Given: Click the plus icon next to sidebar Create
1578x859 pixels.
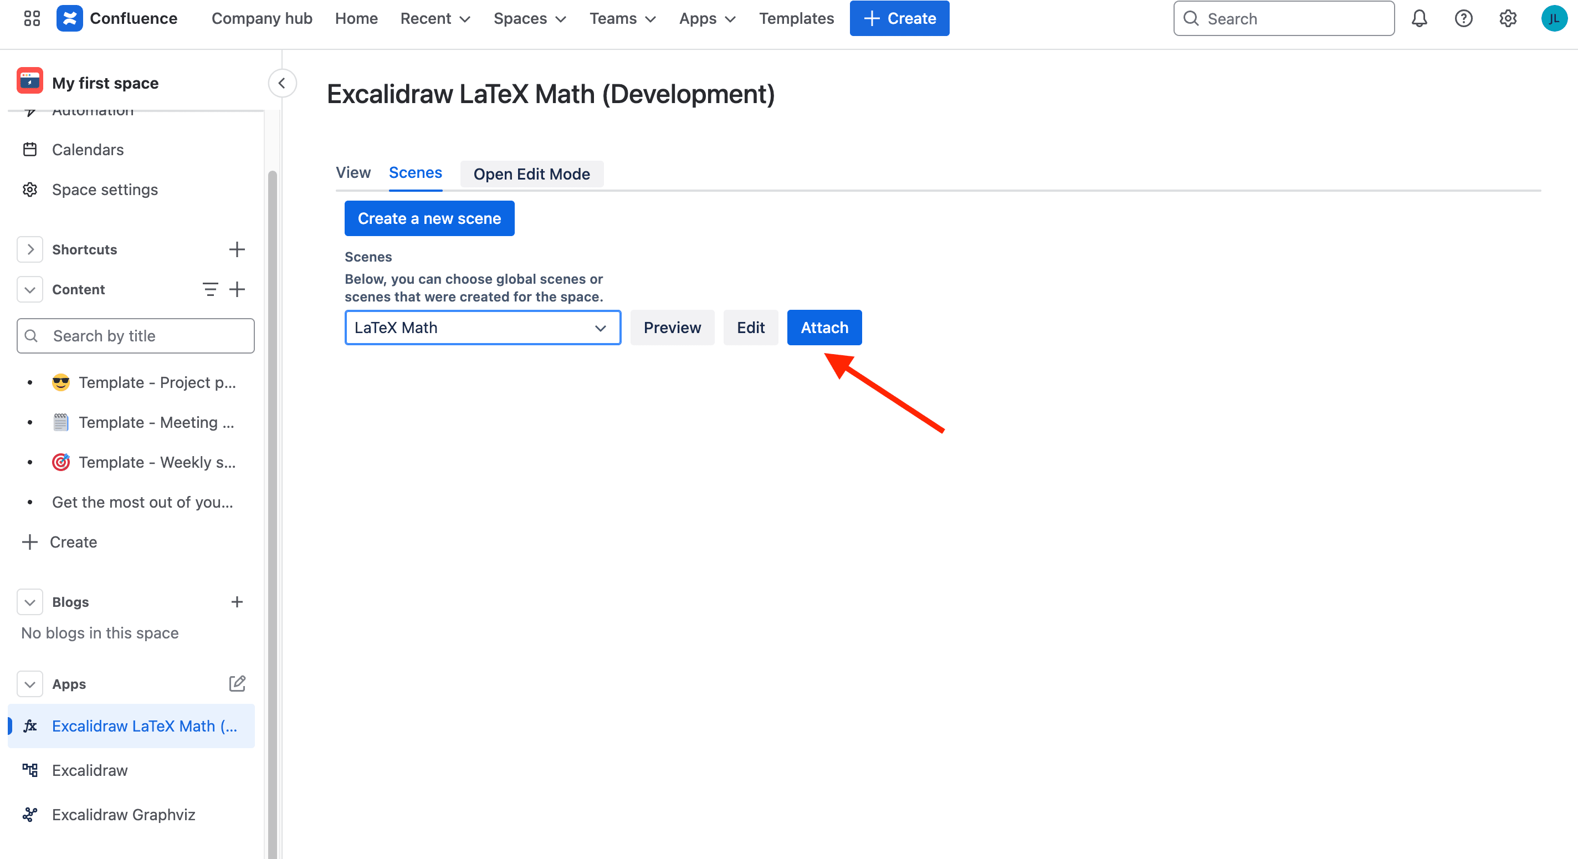Looking at the screenshot, I should (30, 541).
